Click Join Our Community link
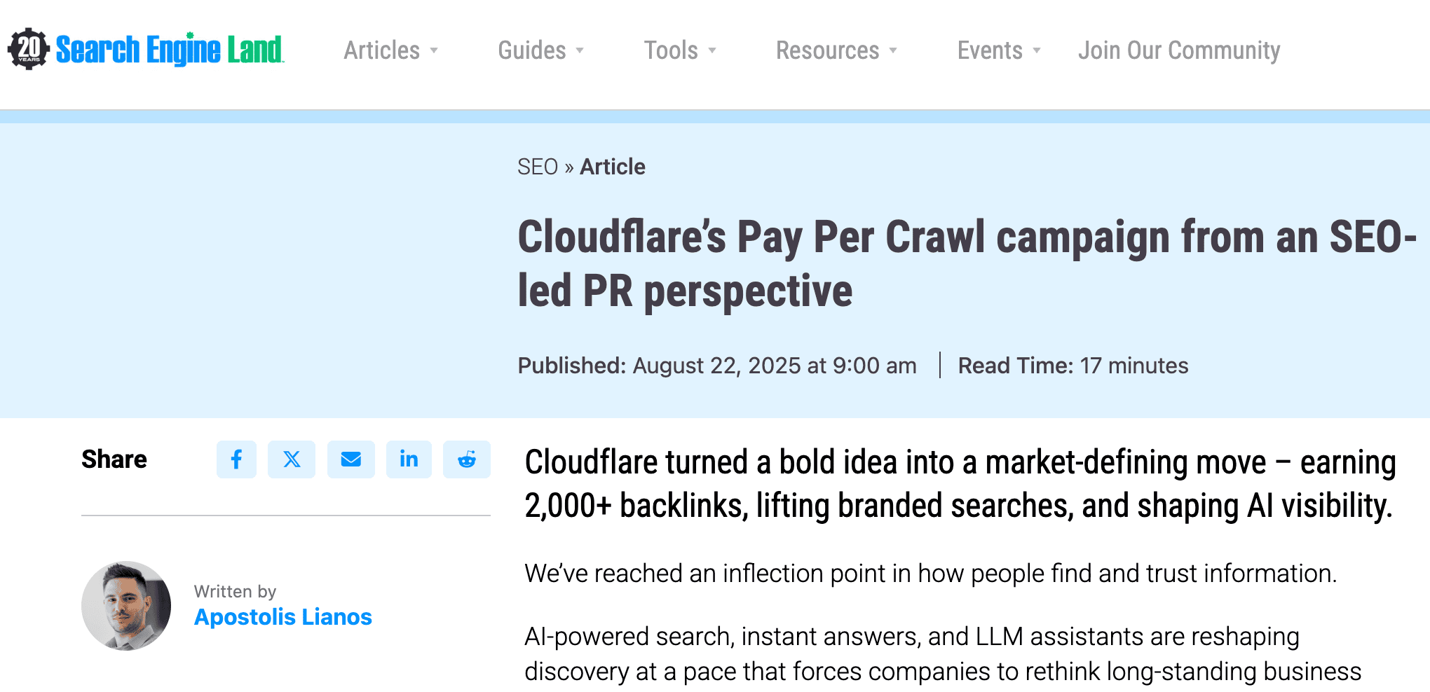 click(1179, 50)
